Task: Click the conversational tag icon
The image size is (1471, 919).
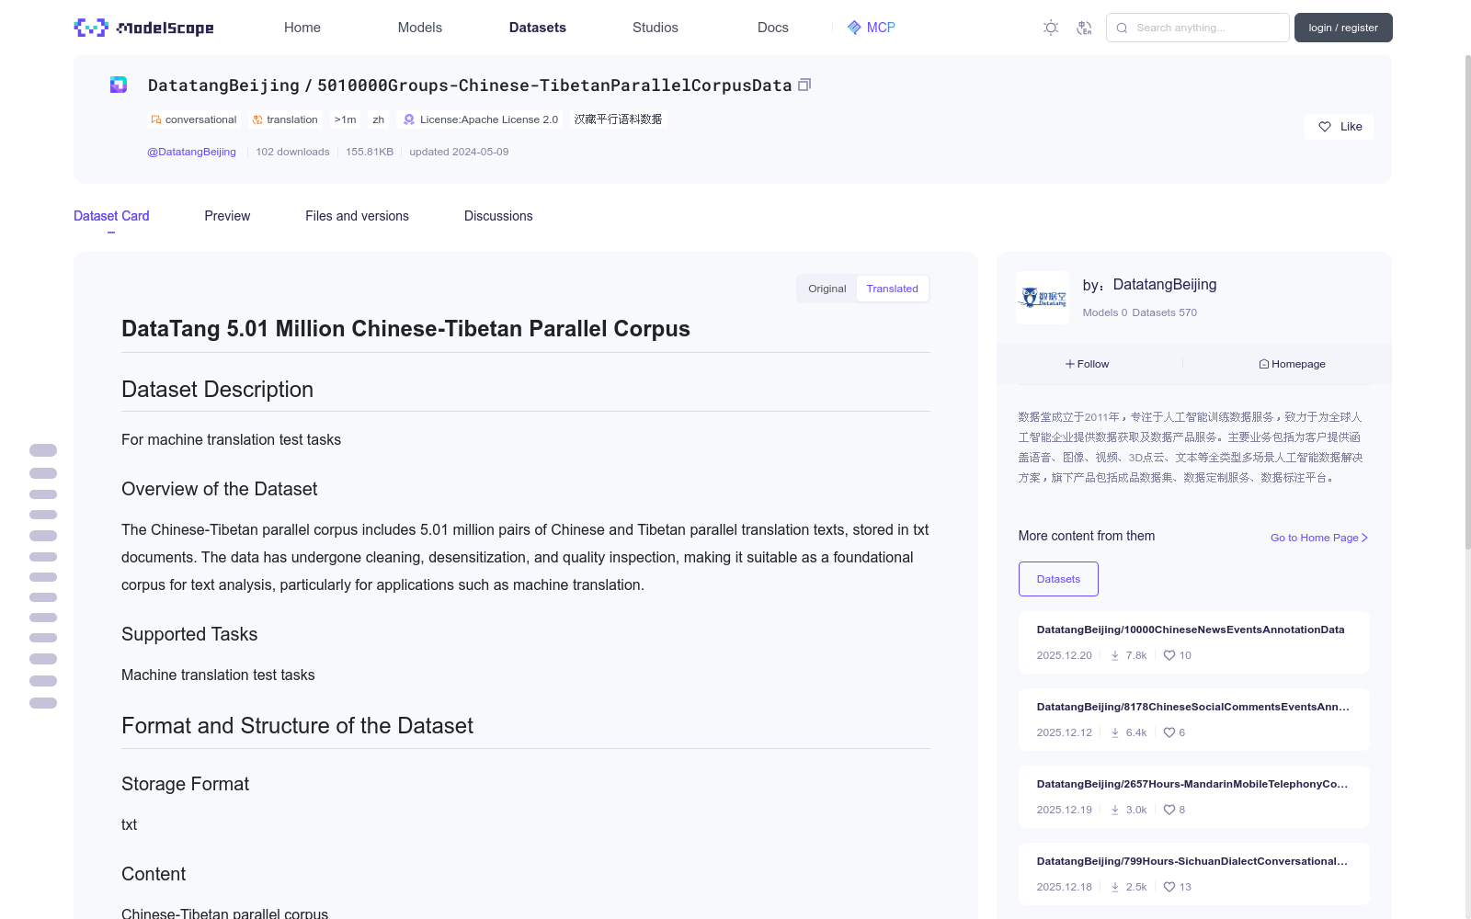Action: point(156,119)
